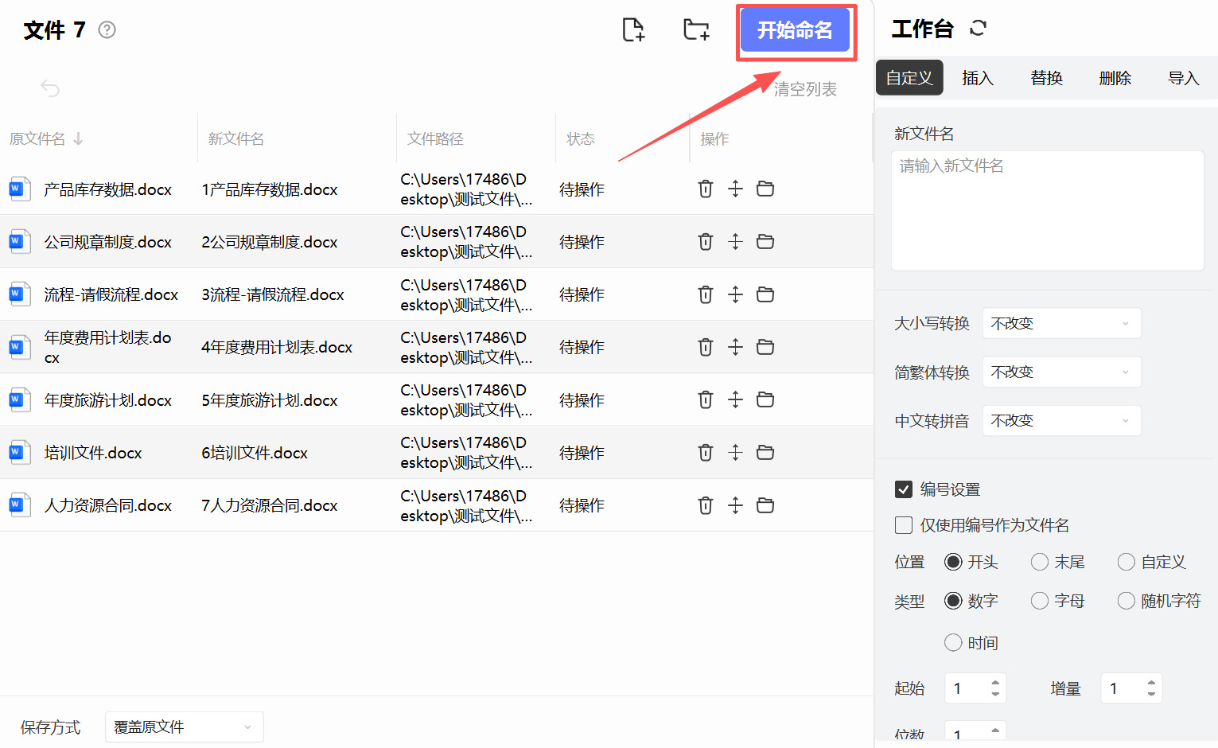1218x748 pixels.
Task: Enable 仅使用编号作为文件名 checkbox
Action: click(x=904, y=525)
